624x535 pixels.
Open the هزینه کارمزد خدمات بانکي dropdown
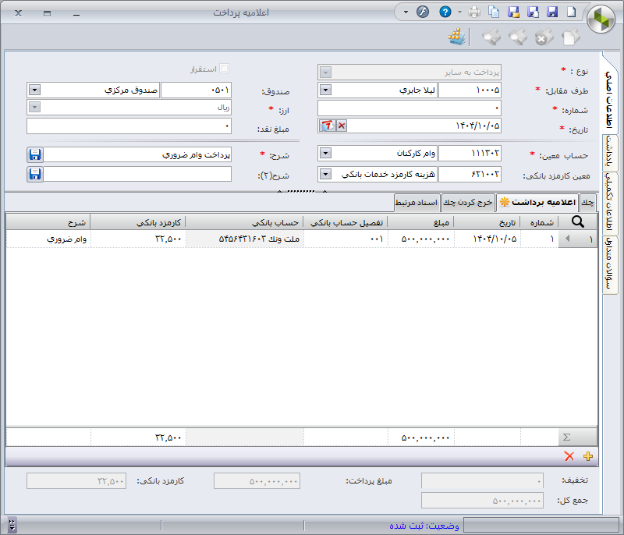pos(326,174)
